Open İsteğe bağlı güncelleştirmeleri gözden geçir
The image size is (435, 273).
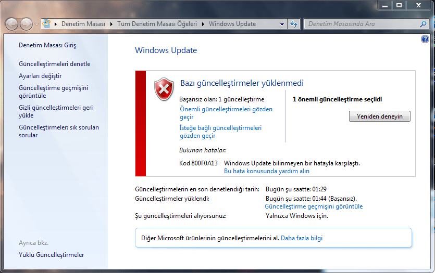point(220,132)
